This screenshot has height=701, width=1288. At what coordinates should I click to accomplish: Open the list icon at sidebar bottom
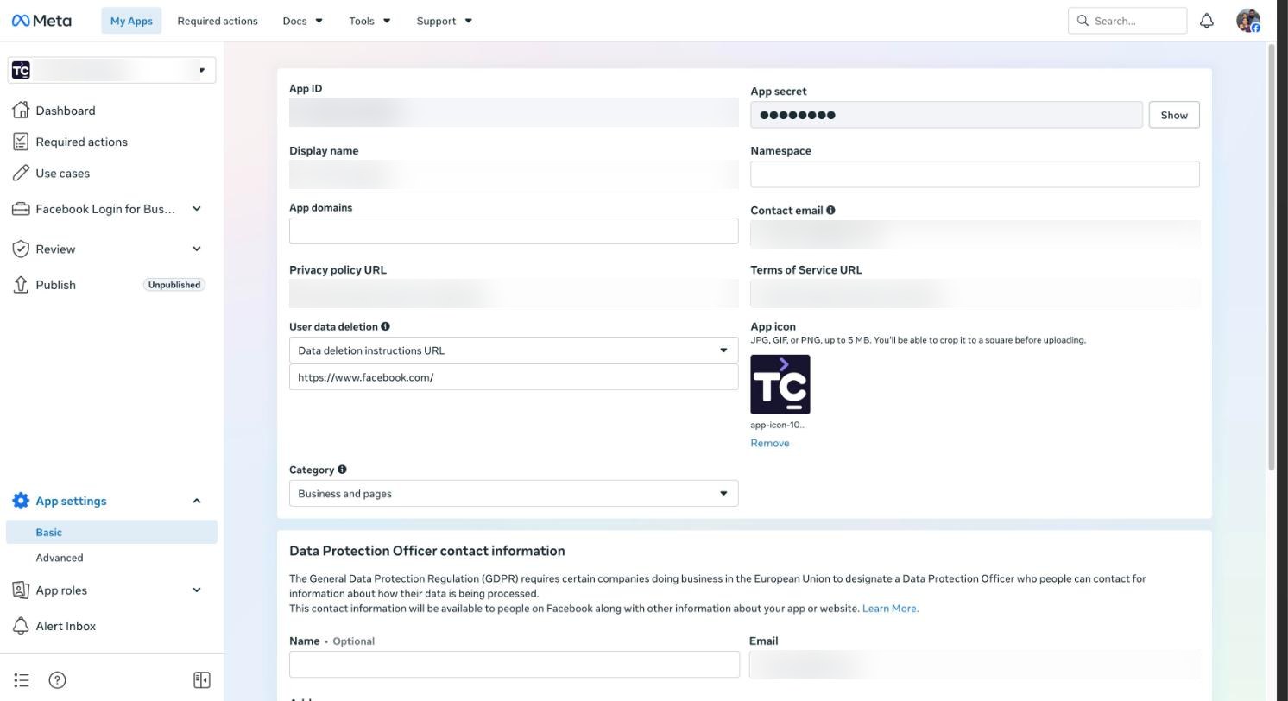point(22,680)
